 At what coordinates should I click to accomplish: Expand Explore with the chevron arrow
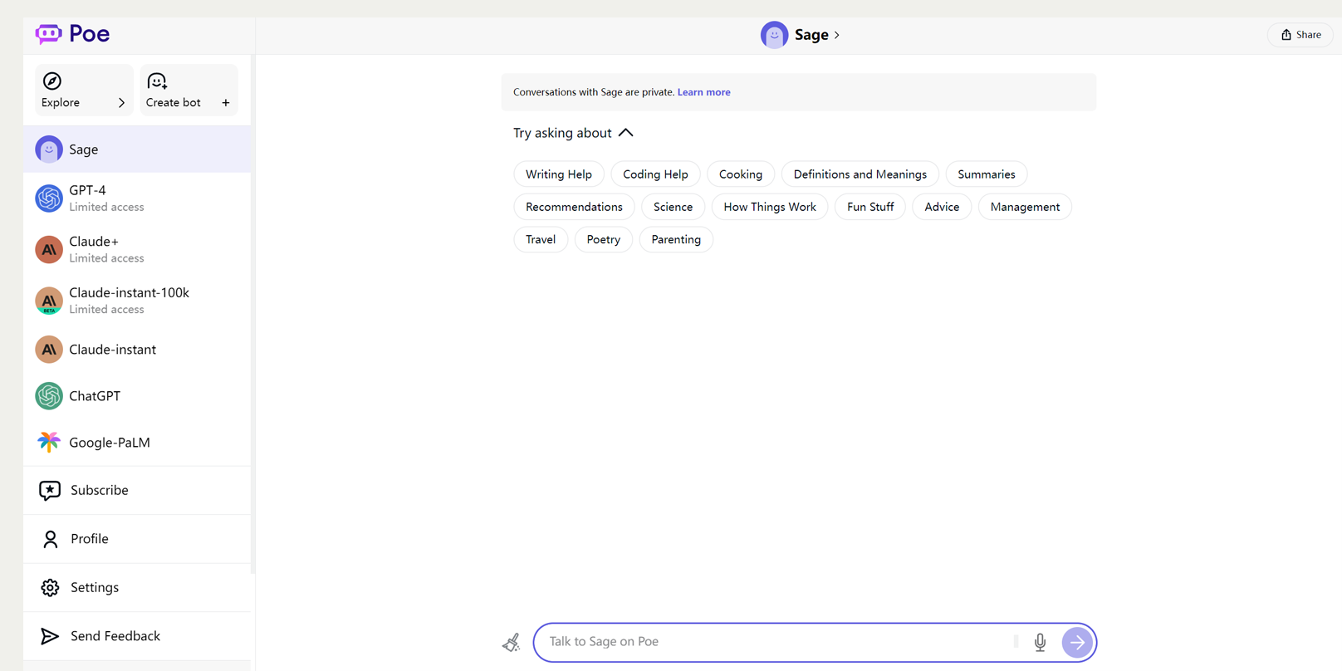(121, 103)
